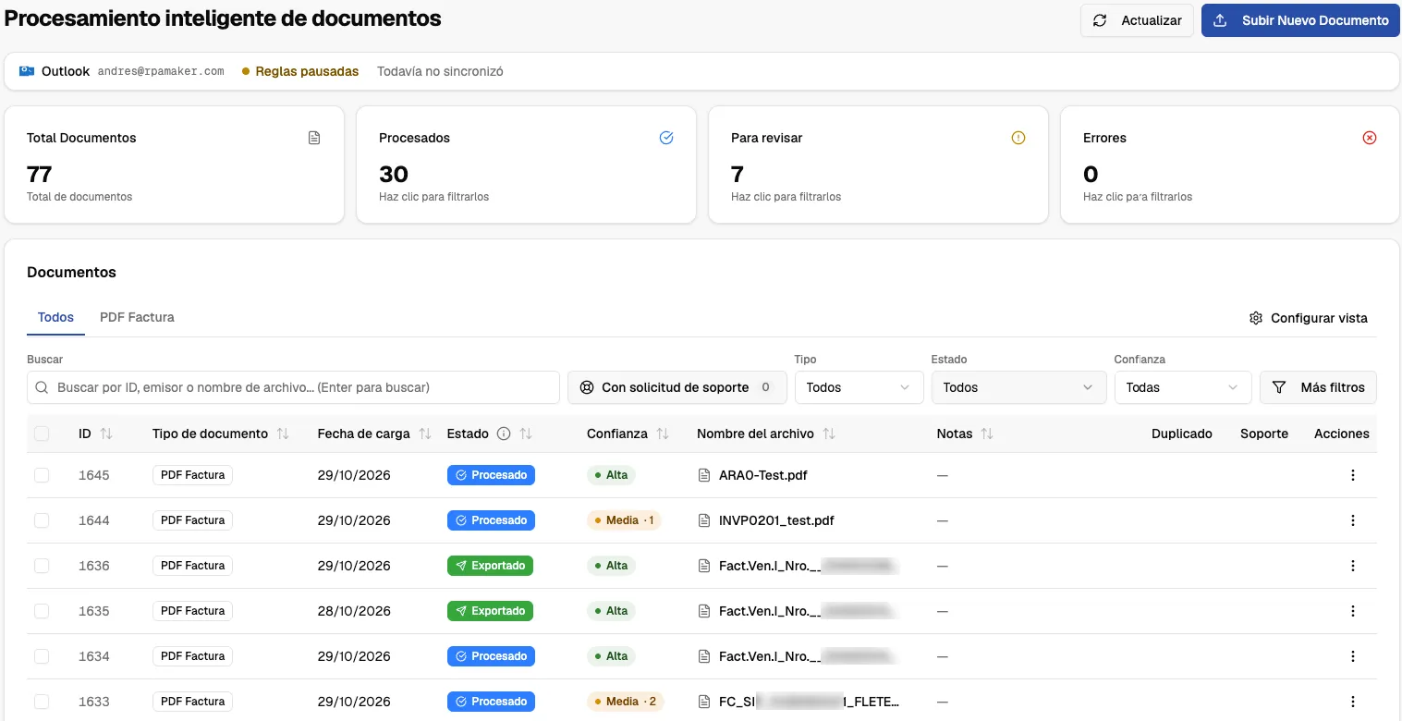The width and height of the screenshot is (1402, 721).
Task: Switch to the Todos tab
Action: tap(55, 317)
